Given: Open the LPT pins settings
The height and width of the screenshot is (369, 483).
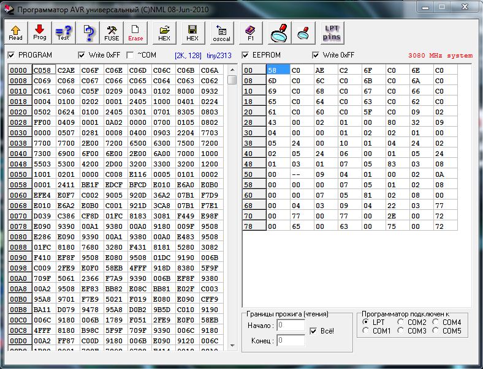Looking at the screenshot, I should [x=332, y=32].
